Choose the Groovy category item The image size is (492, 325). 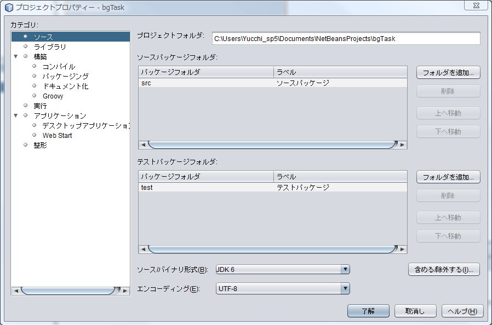(x=53, y=96)
